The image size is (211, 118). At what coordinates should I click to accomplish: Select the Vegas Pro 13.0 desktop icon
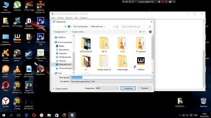29,88
